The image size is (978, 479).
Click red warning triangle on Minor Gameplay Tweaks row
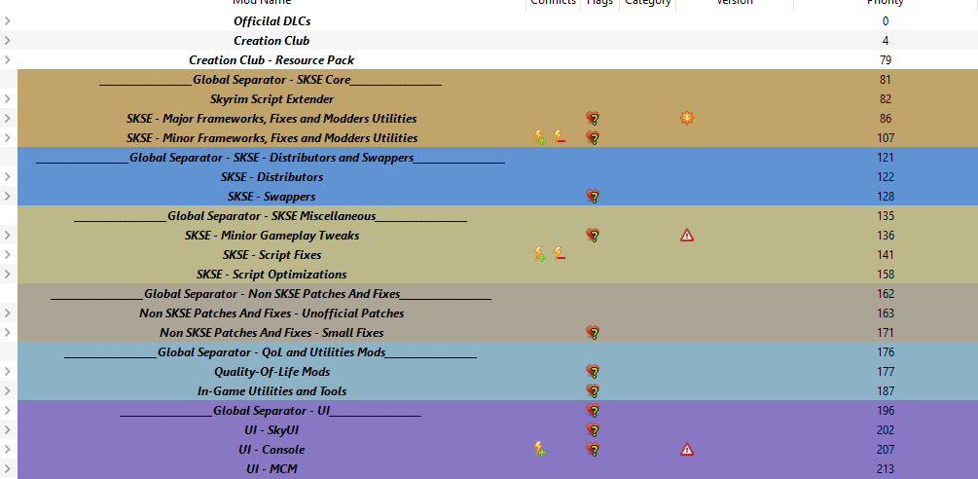[x=687, y=236]
